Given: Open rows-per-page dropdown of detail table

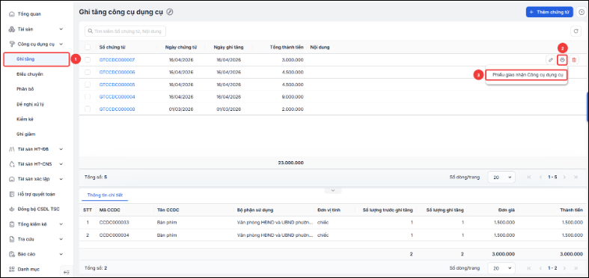Looking at the screenshot, I should point(501,268).
